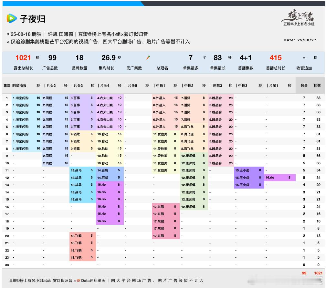Click 2.同程 in episode 10 row
The image size is (326, 288).
click(47, 163)
